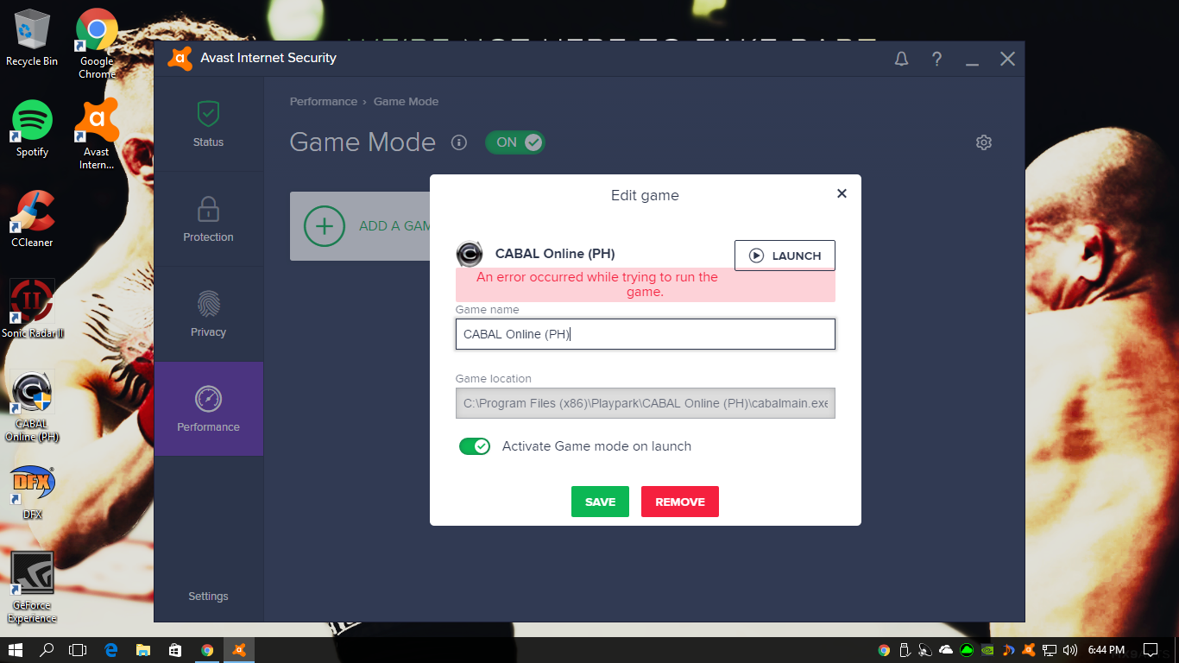
Task: Open the Privacy tab in Avast sidebar
Action: (208, 313)
